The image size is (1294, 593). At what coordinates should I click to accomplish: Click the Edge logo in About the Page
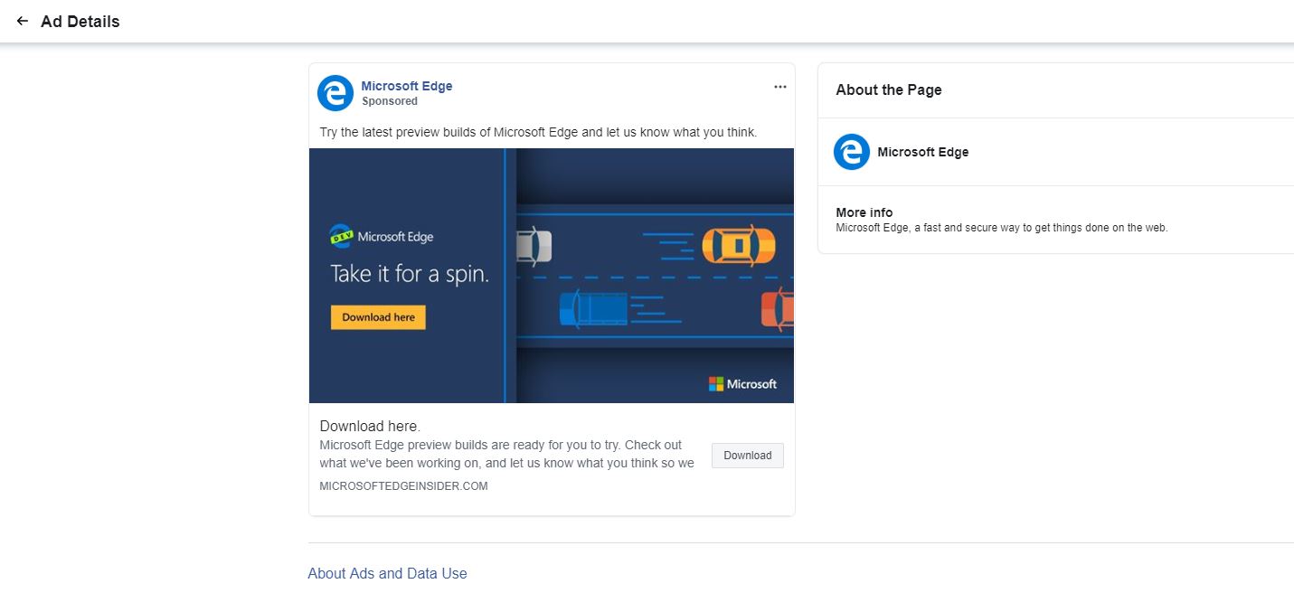click(851, 152)
